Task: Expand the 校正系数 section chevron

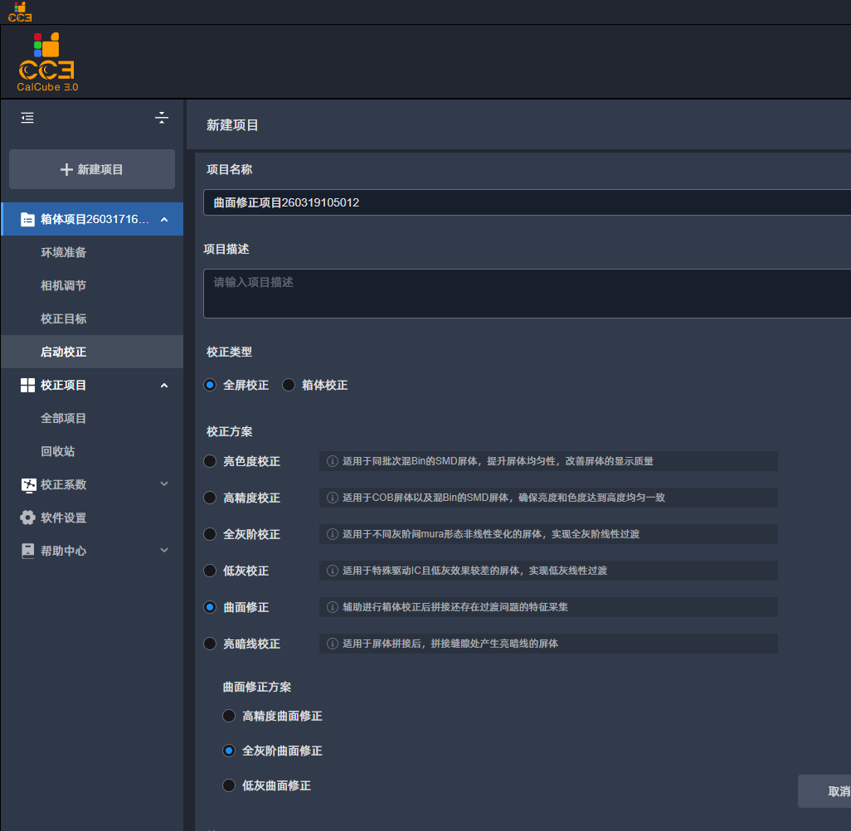Action: [x=164, y=484]
